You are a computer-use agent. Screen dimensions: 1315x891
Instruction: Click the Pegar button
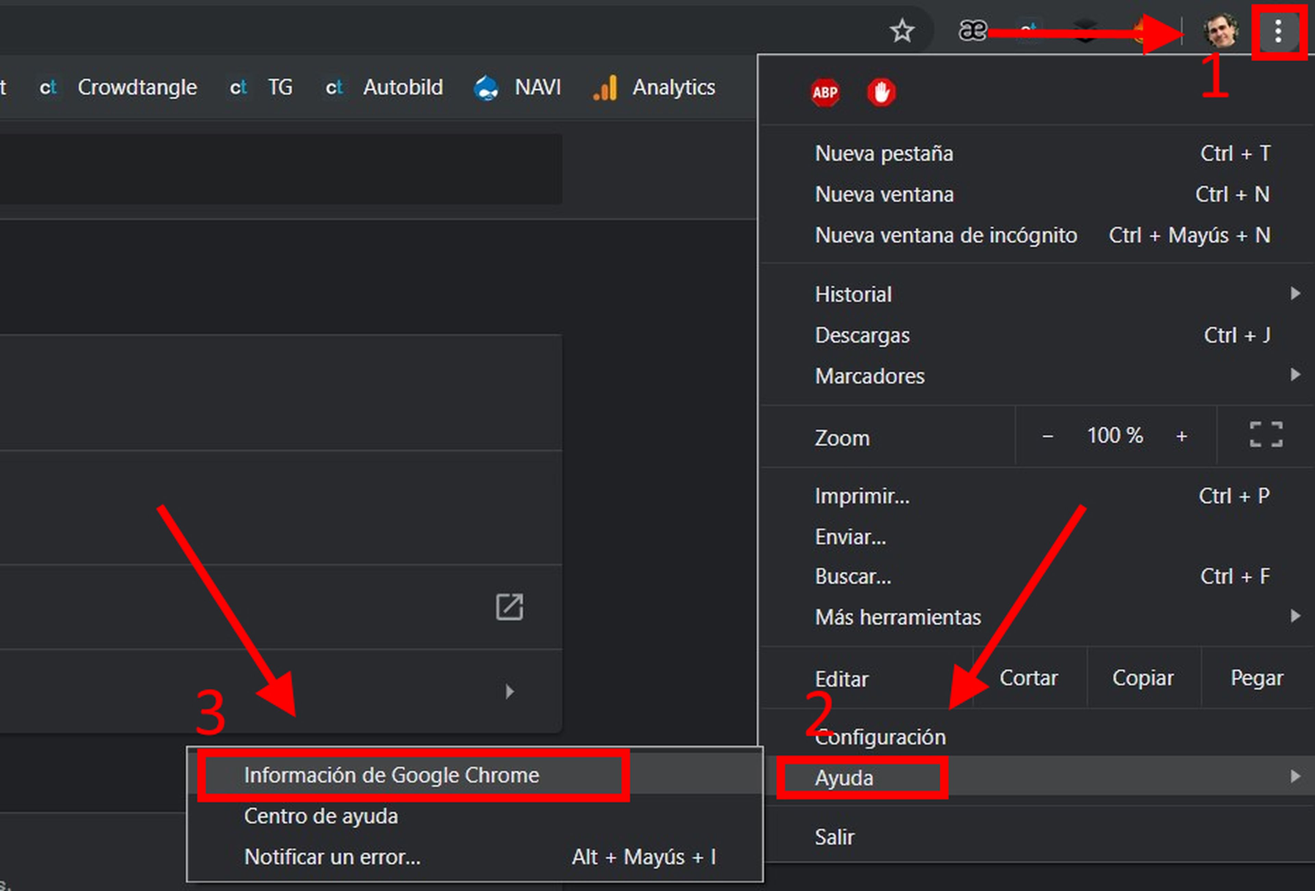[x=1257, y=678]
